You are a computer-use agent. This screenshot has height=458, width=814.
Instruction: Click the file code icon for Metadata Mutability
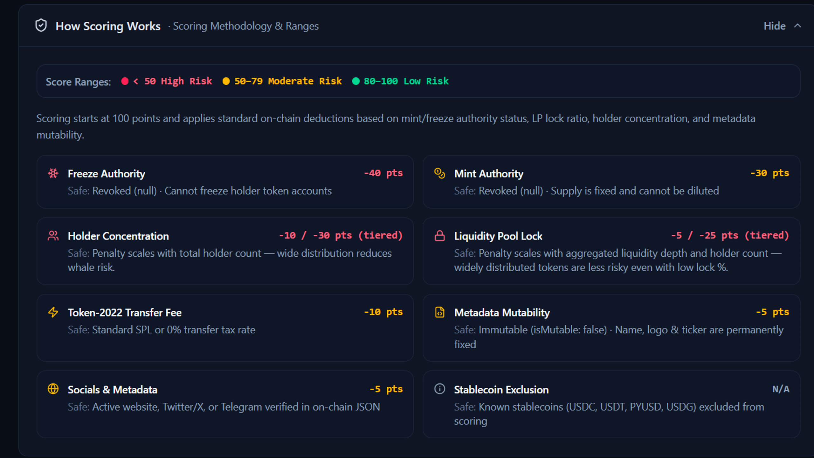(439, 312)
